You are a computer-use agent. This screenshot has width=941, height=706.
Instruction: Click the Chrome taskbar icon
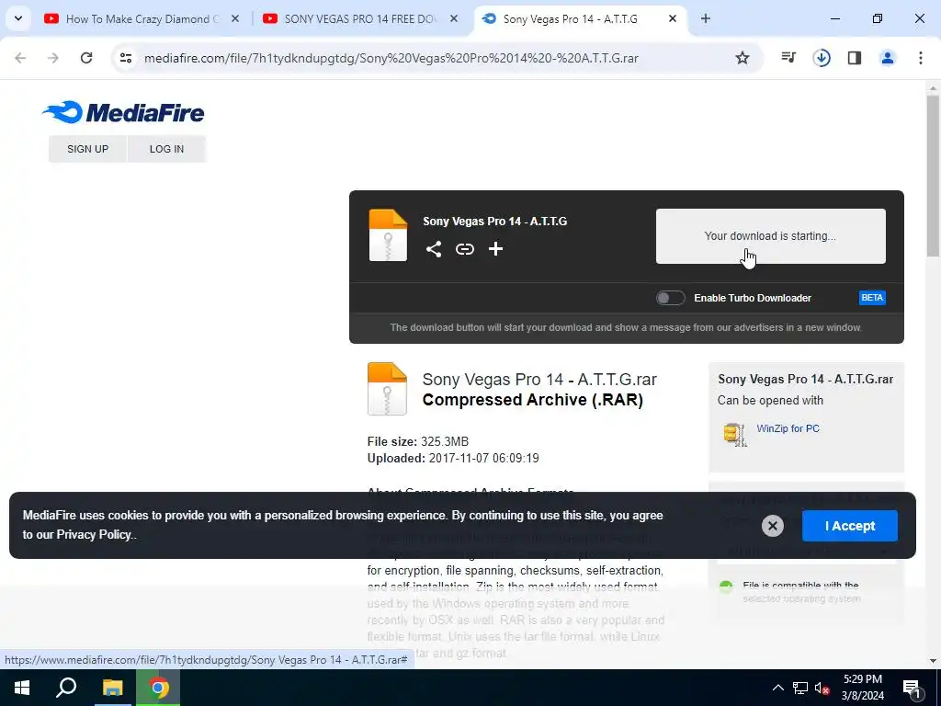[158, 688]
